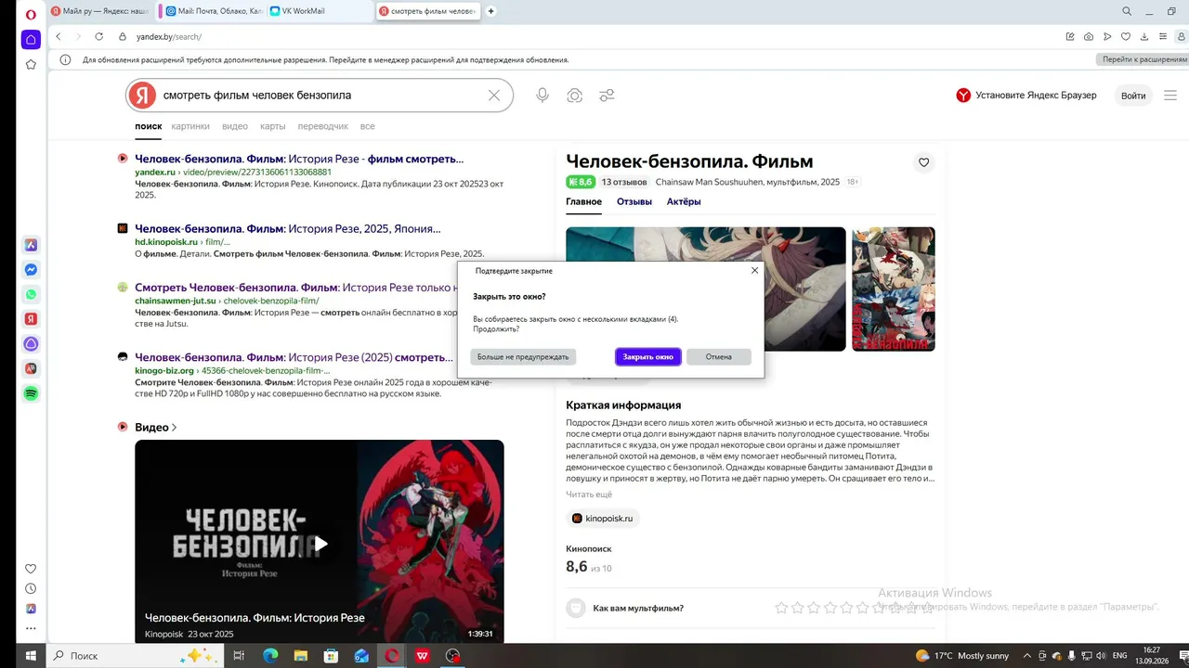Open the Opera main menu logo
1189x668 pixels.
pyautogui.click(x=31, y=13)
